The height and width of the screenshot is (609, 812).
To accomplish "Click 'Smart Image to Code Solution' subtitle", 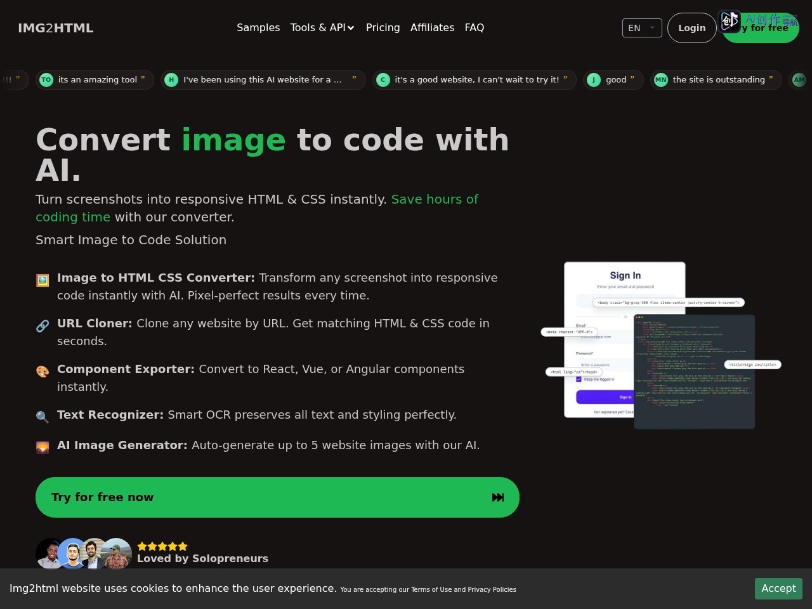I will click(131, 240).
